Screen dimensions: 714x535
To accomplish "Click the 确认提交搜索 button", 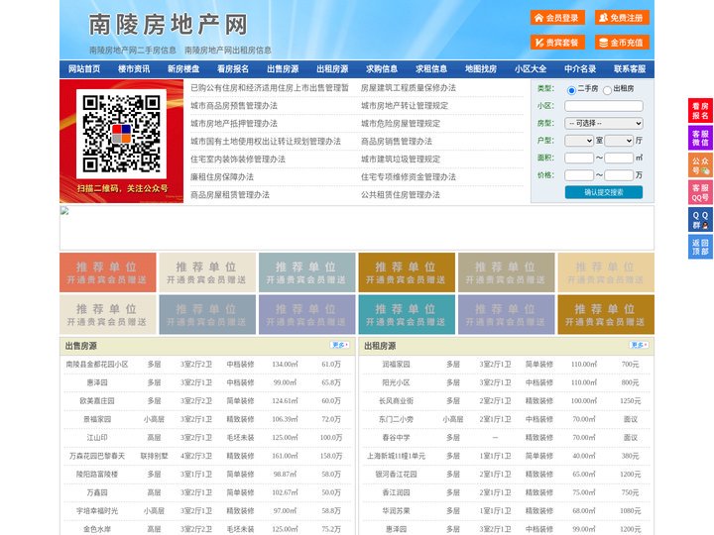I will point(604,192).
